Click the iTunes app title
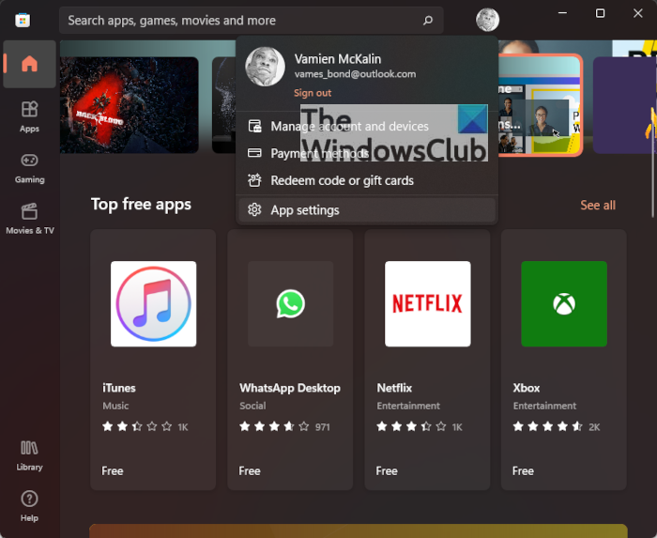Screen dimensions: 657x538 click(119, 388)
